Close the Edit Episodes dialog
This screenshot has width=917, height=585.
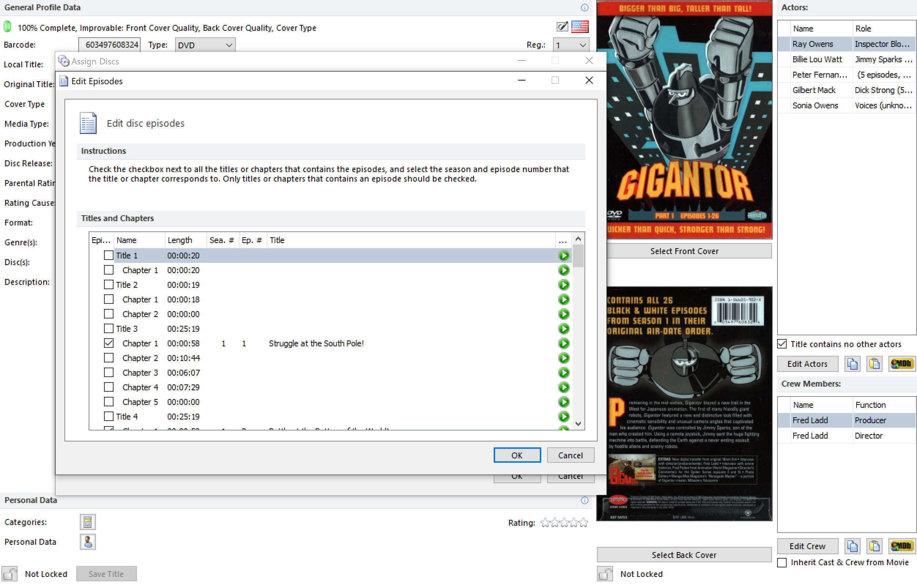coord(589,80)
